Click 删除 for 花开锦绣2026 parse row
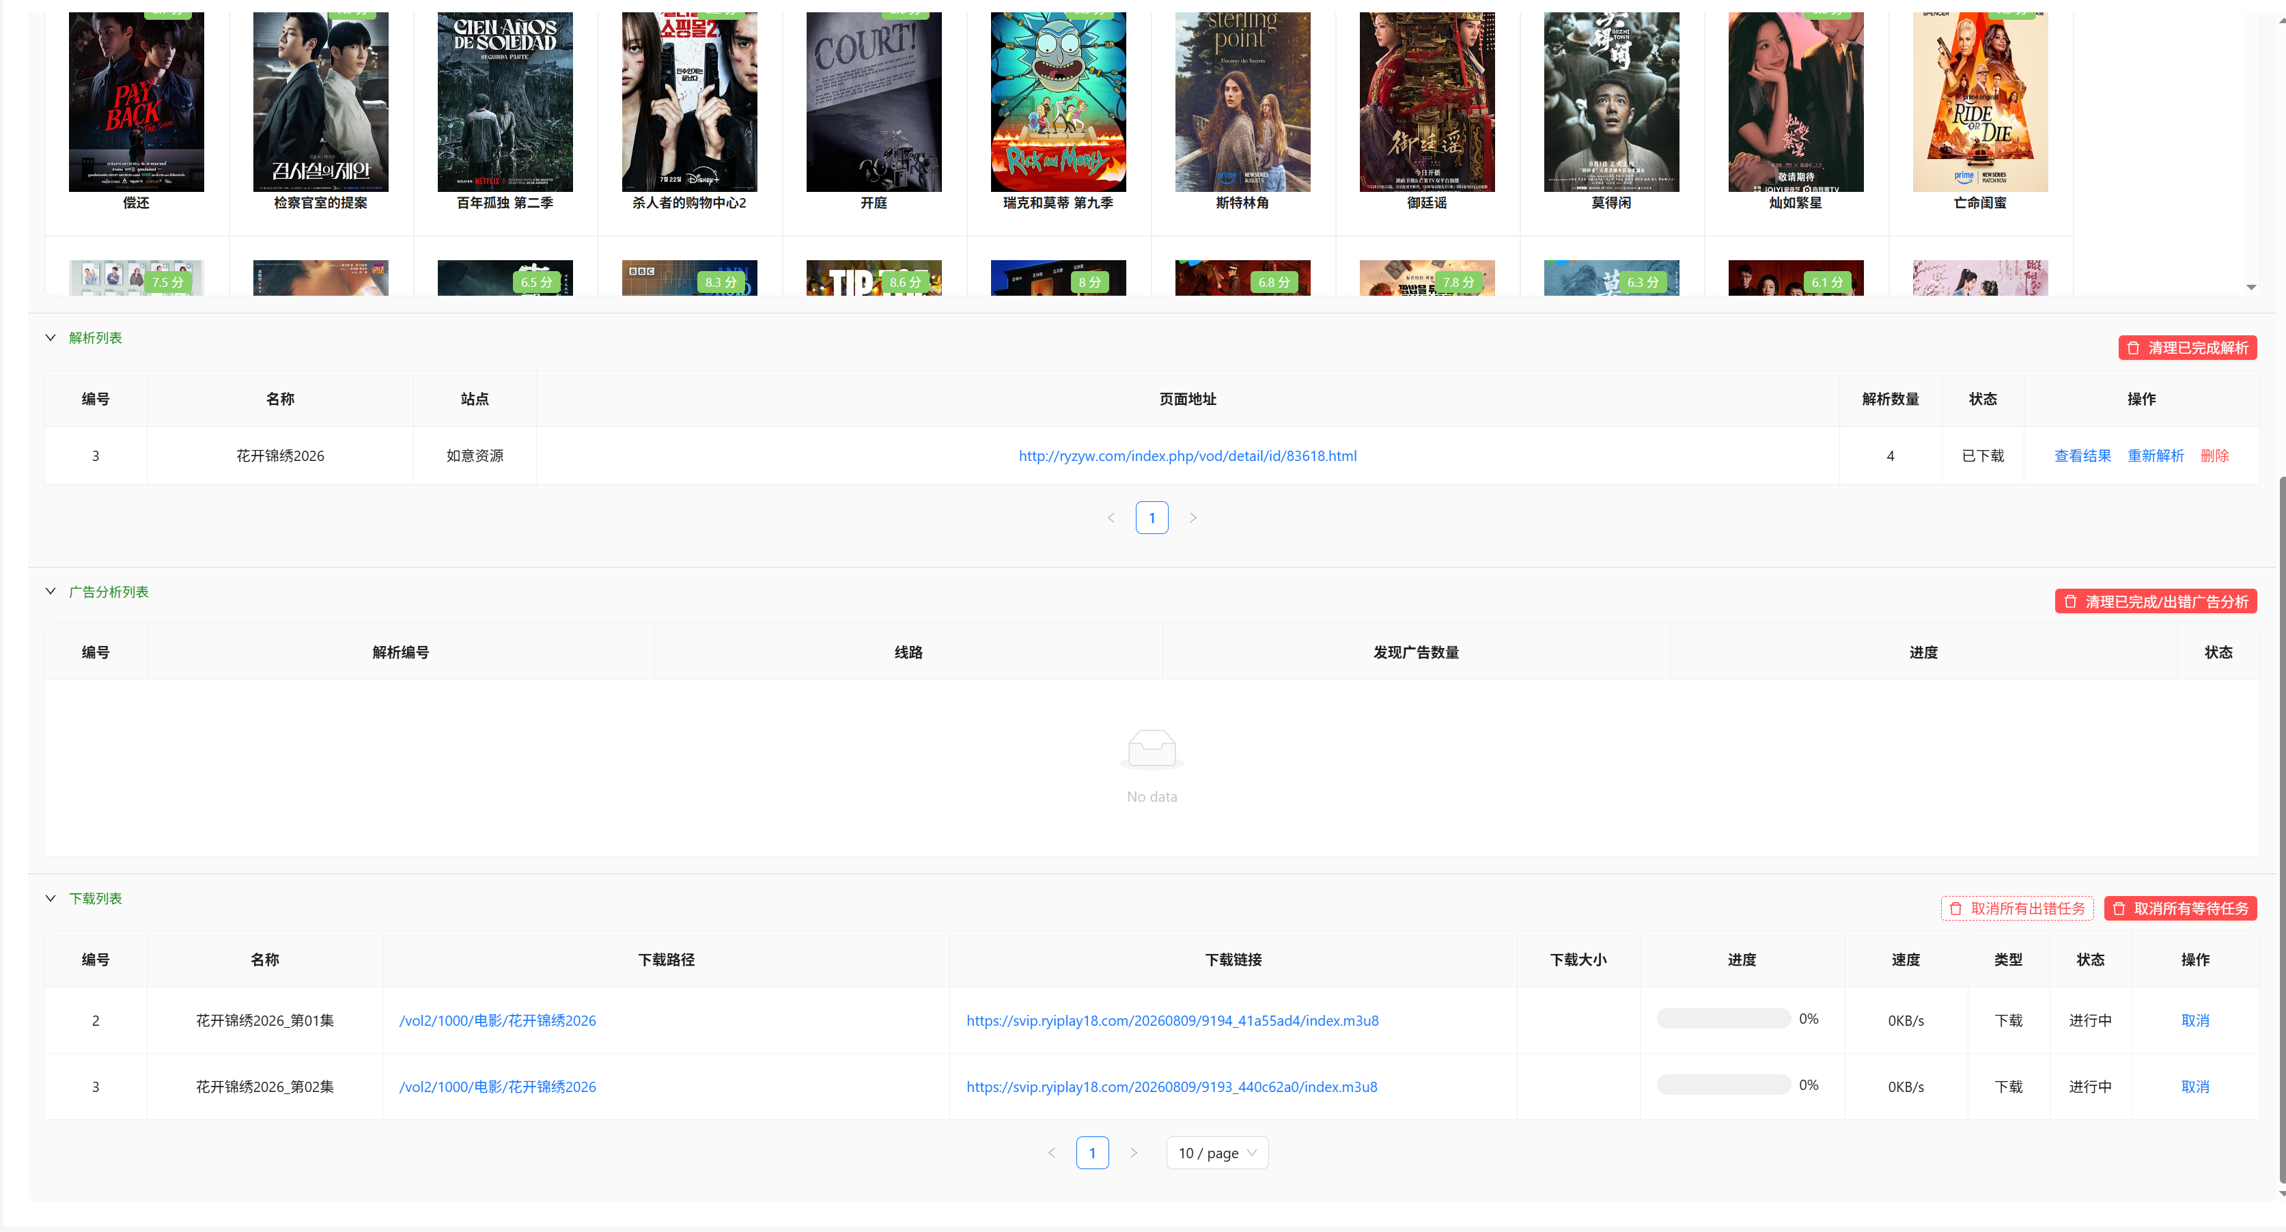This screenshot has width=2286, height=1232. click(x=2215, y=456)
